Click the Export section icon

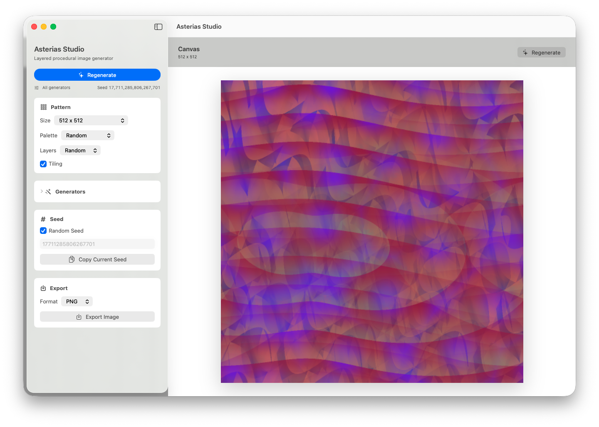click(x=43, y=288)
